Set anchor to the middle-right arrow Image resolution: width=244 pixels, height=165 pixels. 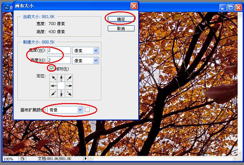(69, 86)
